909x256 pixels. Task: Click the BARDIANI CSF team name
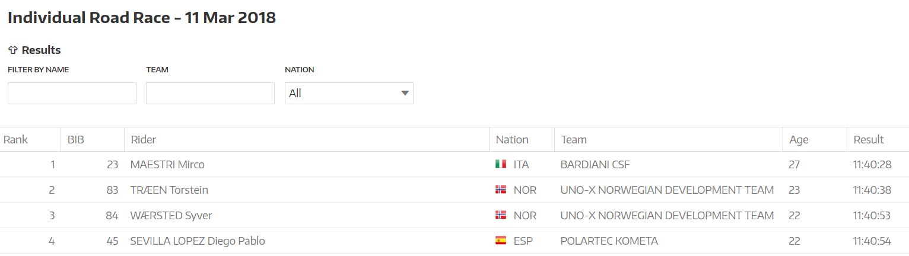click(x=595, y=165)
